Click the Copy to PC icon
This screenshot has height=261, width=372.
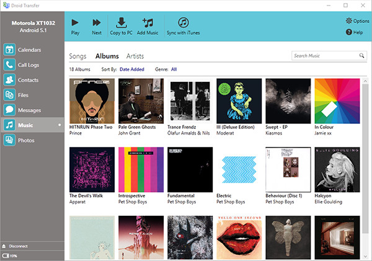(x=122, y=22)
